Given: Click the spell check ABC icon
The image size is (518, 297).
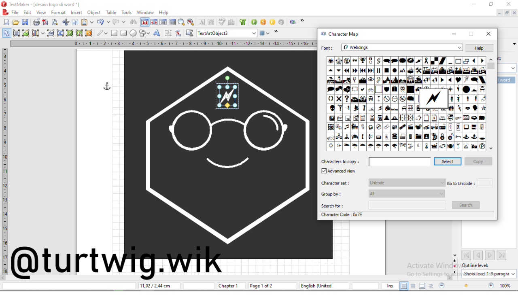Looking at the screenshot, I should (222, 22).
